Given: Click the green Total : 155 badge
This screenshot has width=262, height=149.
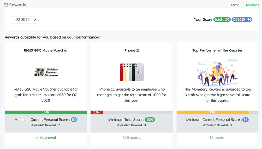Looking at the screenshot, I should click(x=222, y=19).
